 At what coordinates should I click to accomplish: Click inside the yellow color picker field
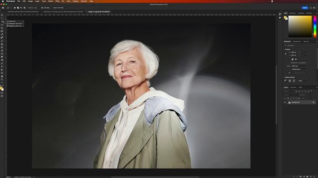[300, 26]
